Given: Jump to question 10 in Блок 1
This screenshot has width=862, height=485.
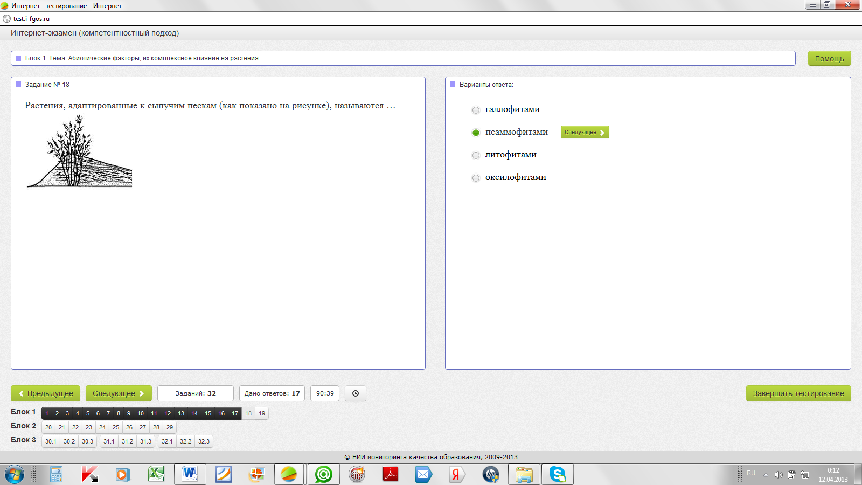Looking at the screenshot, I should pos(141,413).
